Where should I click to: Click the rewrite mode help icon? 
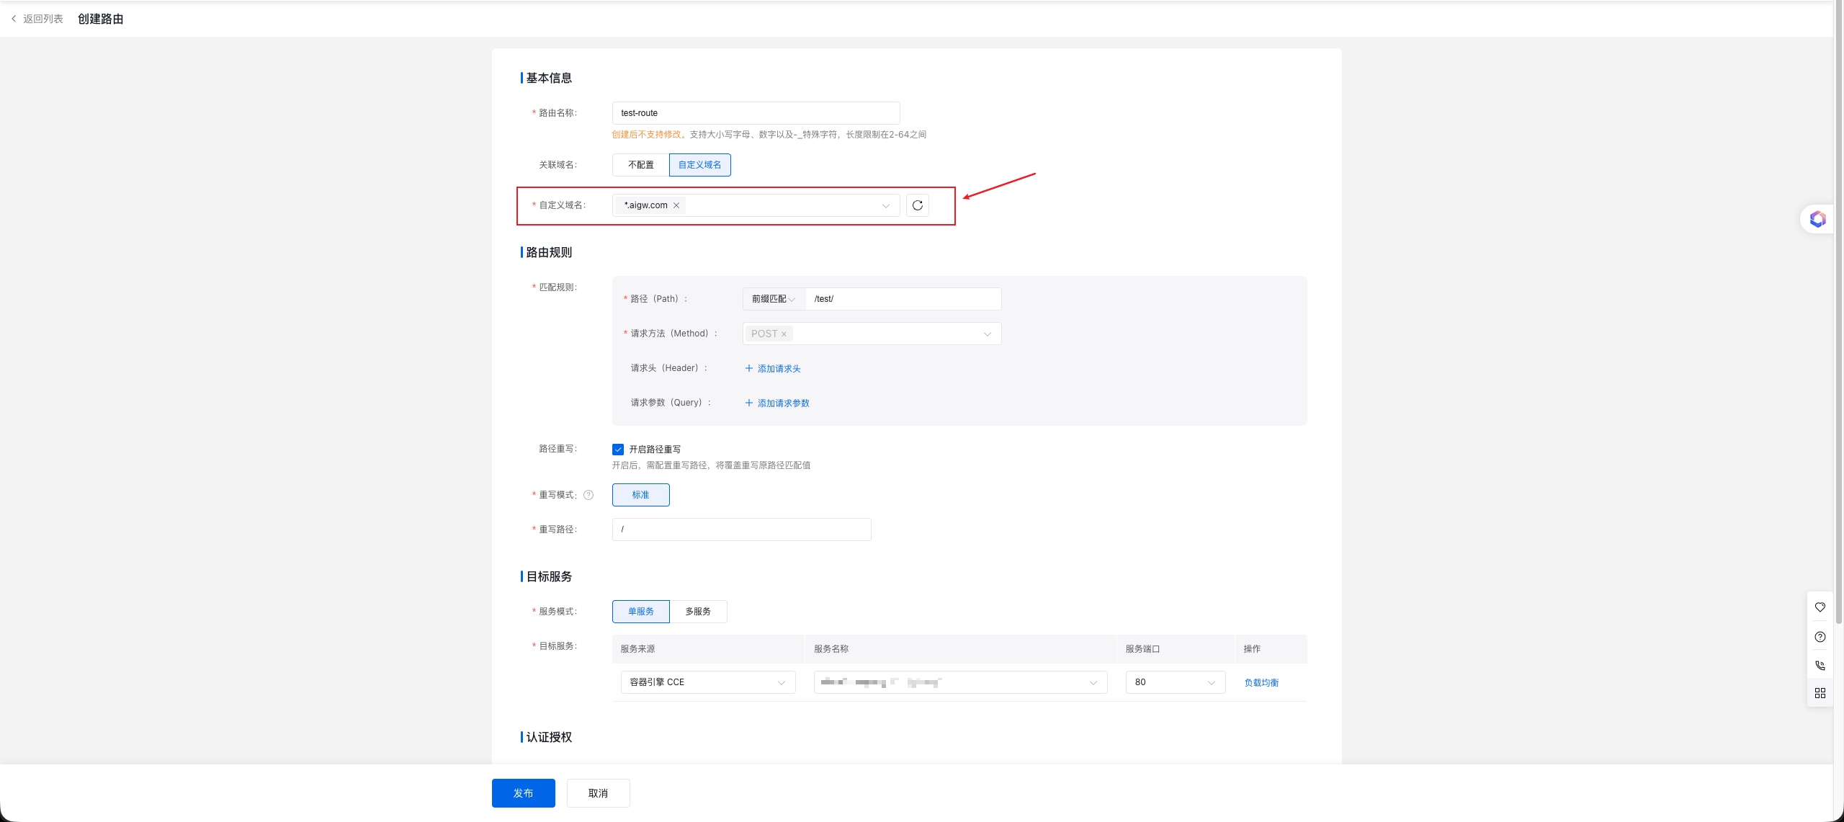(x=588, y=495)
